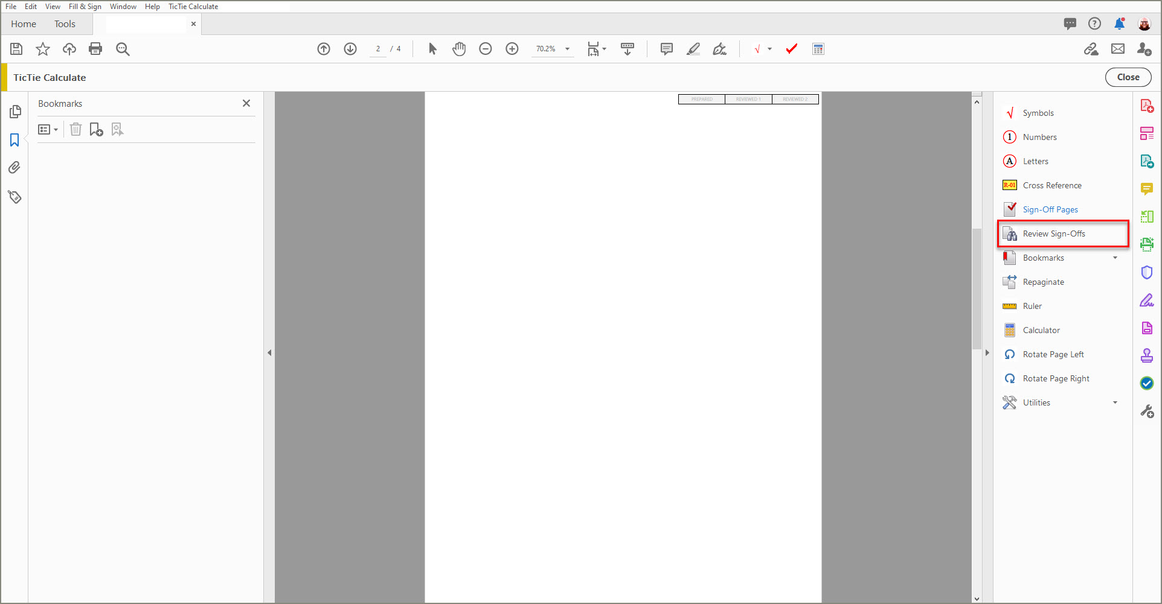
Task: Open the Comment tool in the right sidebar
Action: tap(1147, 189)
